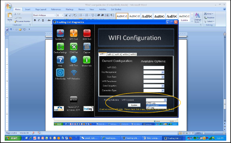The height and width of the screenshot is (143, 231).
Task: Toggle show paragraph marks in Word
Action: point(112,15)
